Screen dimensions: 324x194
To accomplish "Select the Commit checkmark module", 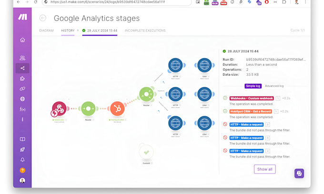I will click(x=146, y=152).
